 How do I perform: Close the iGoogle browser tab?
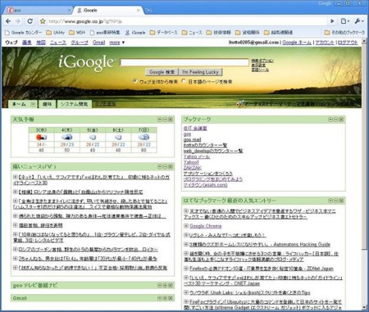[x=139, y=11]
